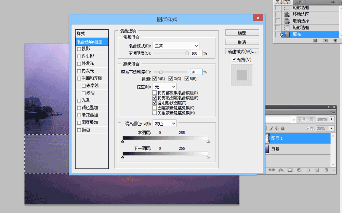The image size is (342, 213).
Task: Create a new snapshot in history panel
Action: coord(326,41)
